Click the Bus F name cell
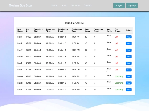The image size is (149, 111). point(20,70)
